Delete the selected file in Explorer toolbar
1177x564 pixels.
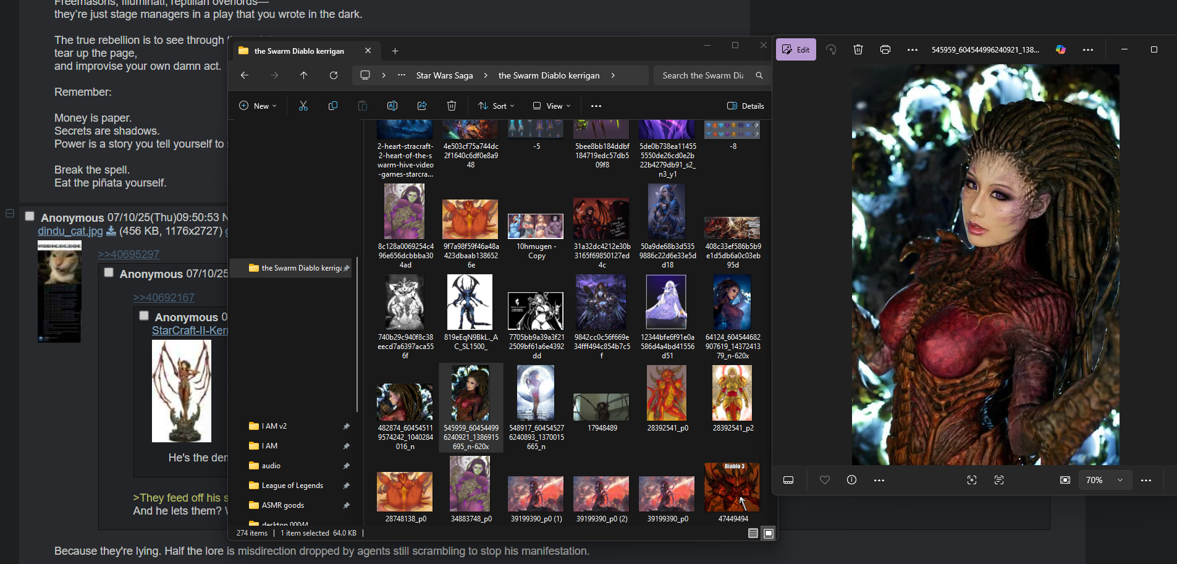(452, 106)
